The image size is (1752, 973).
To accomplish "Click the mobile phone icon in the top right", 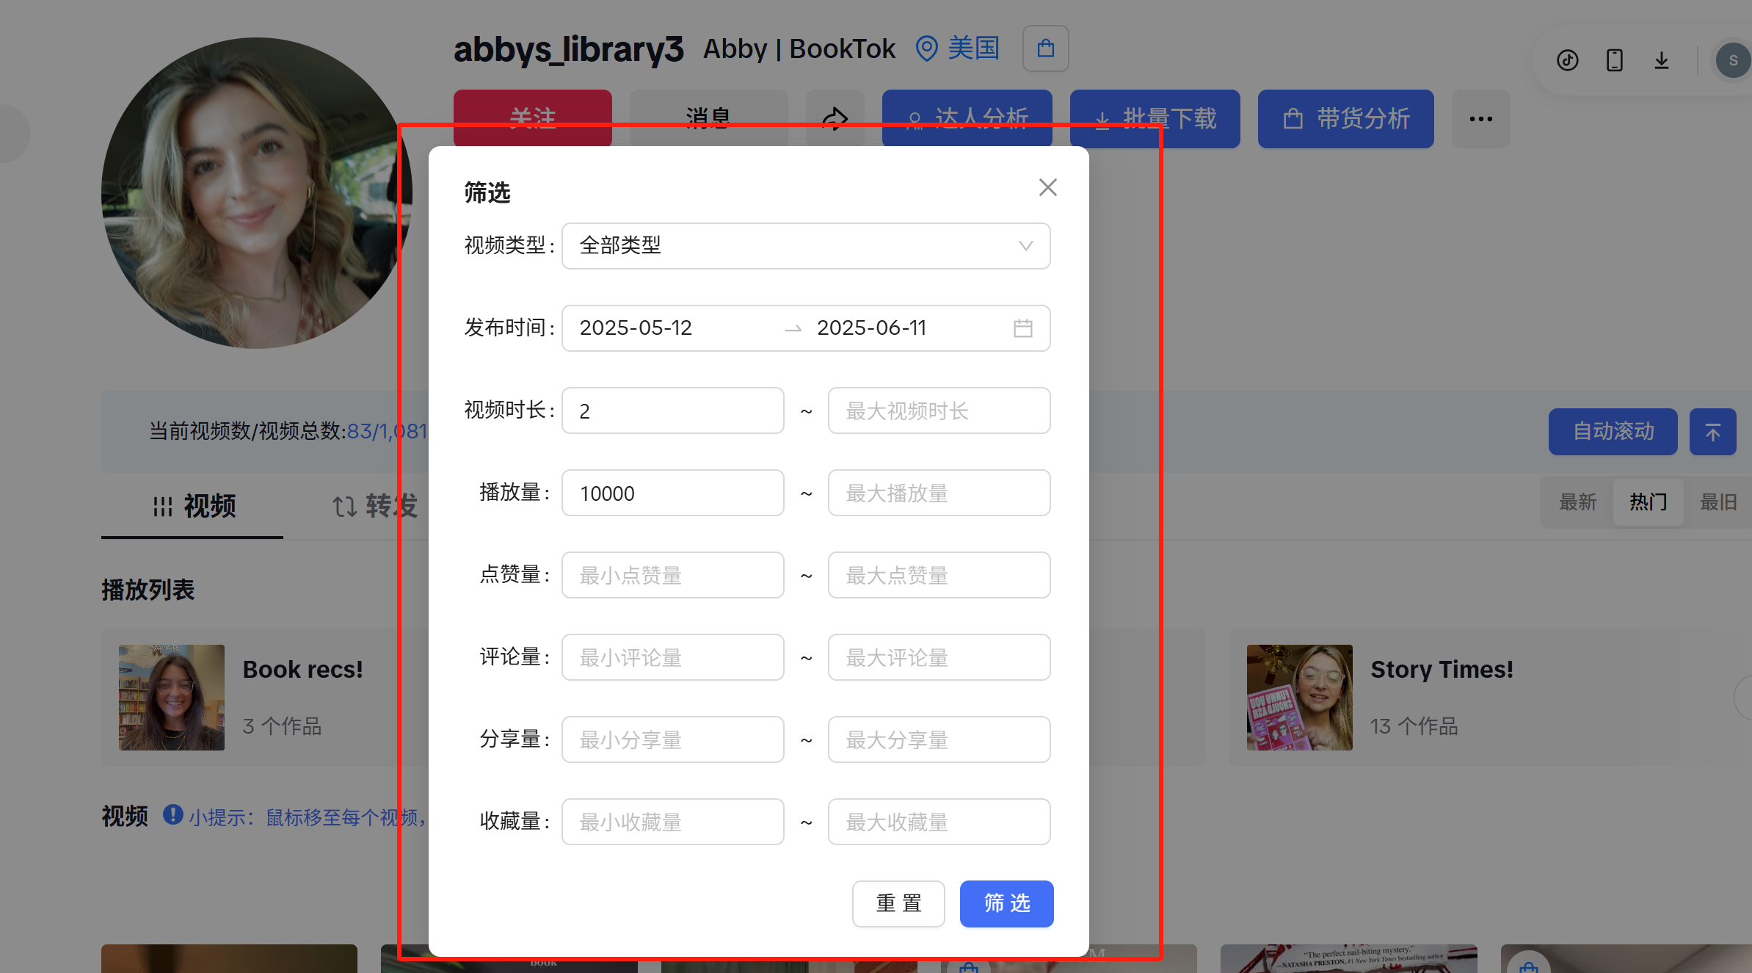I will pos(1614,60).
